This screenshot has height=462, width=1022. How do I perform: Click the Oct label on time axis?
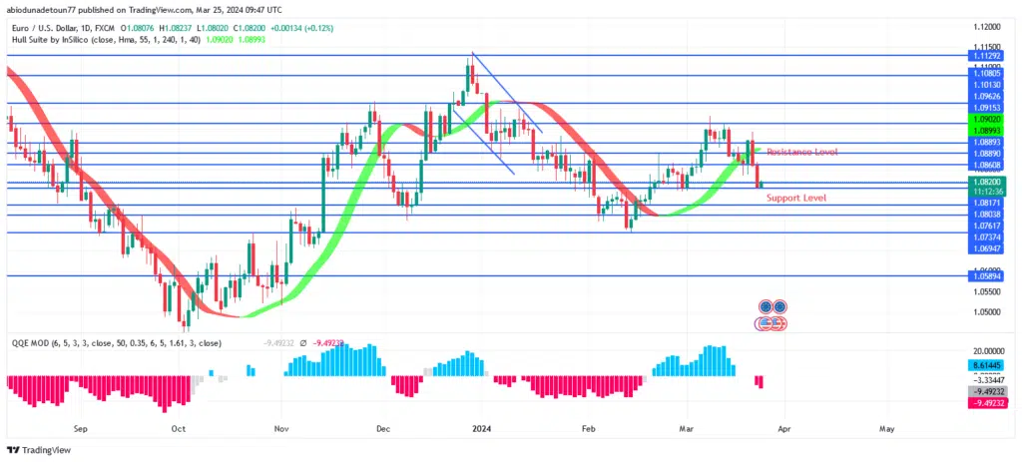click(x=179, y=429)
